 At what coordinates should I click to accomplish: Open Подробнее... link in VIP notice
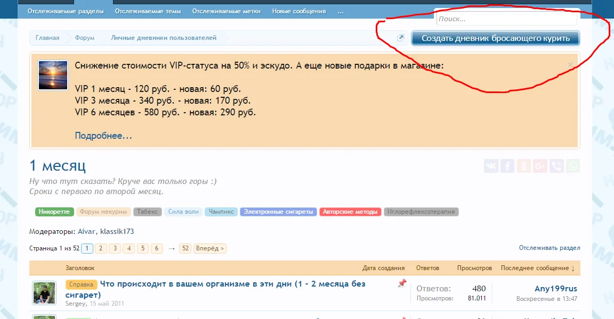pyautogui.click(x=103, y=136)
